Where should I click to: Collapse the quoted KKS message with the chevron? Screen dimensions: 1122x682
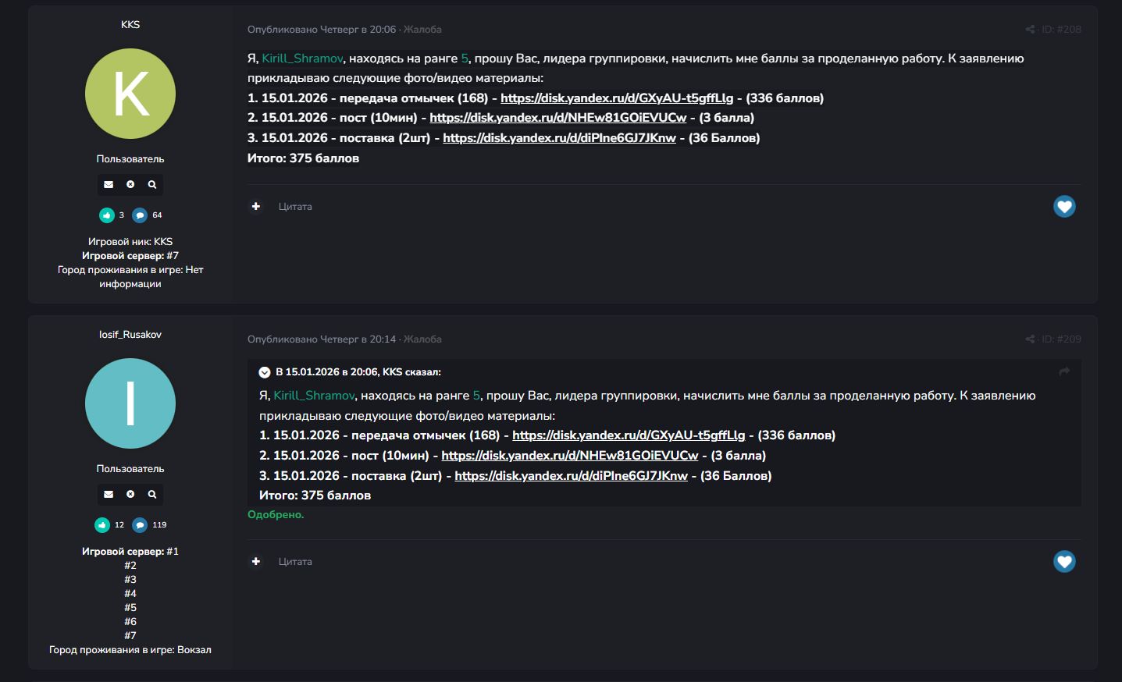[265, 373]
